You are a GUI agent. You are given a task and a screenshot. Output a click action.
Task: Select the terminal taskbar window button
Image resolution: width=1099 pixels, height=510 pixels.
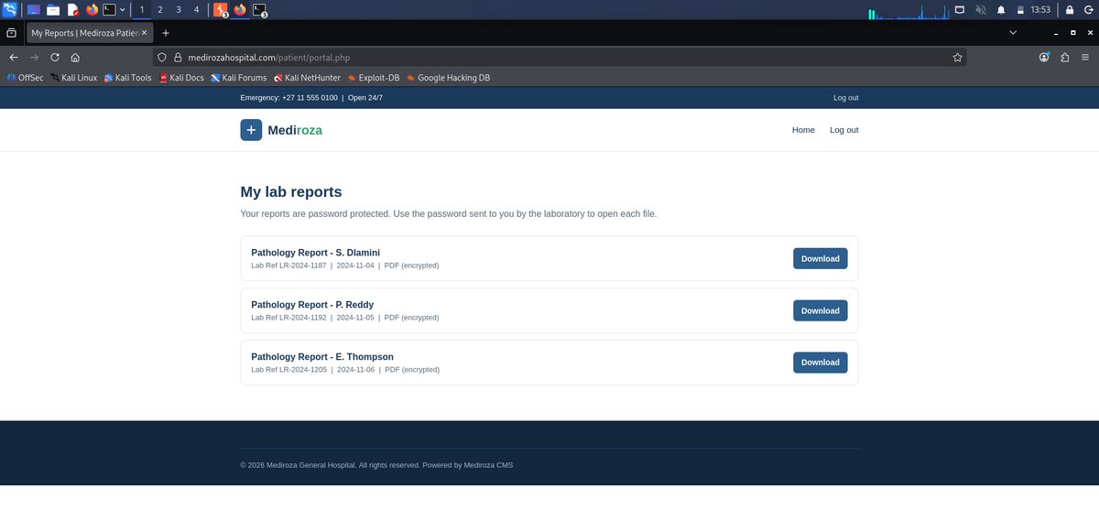260,10
